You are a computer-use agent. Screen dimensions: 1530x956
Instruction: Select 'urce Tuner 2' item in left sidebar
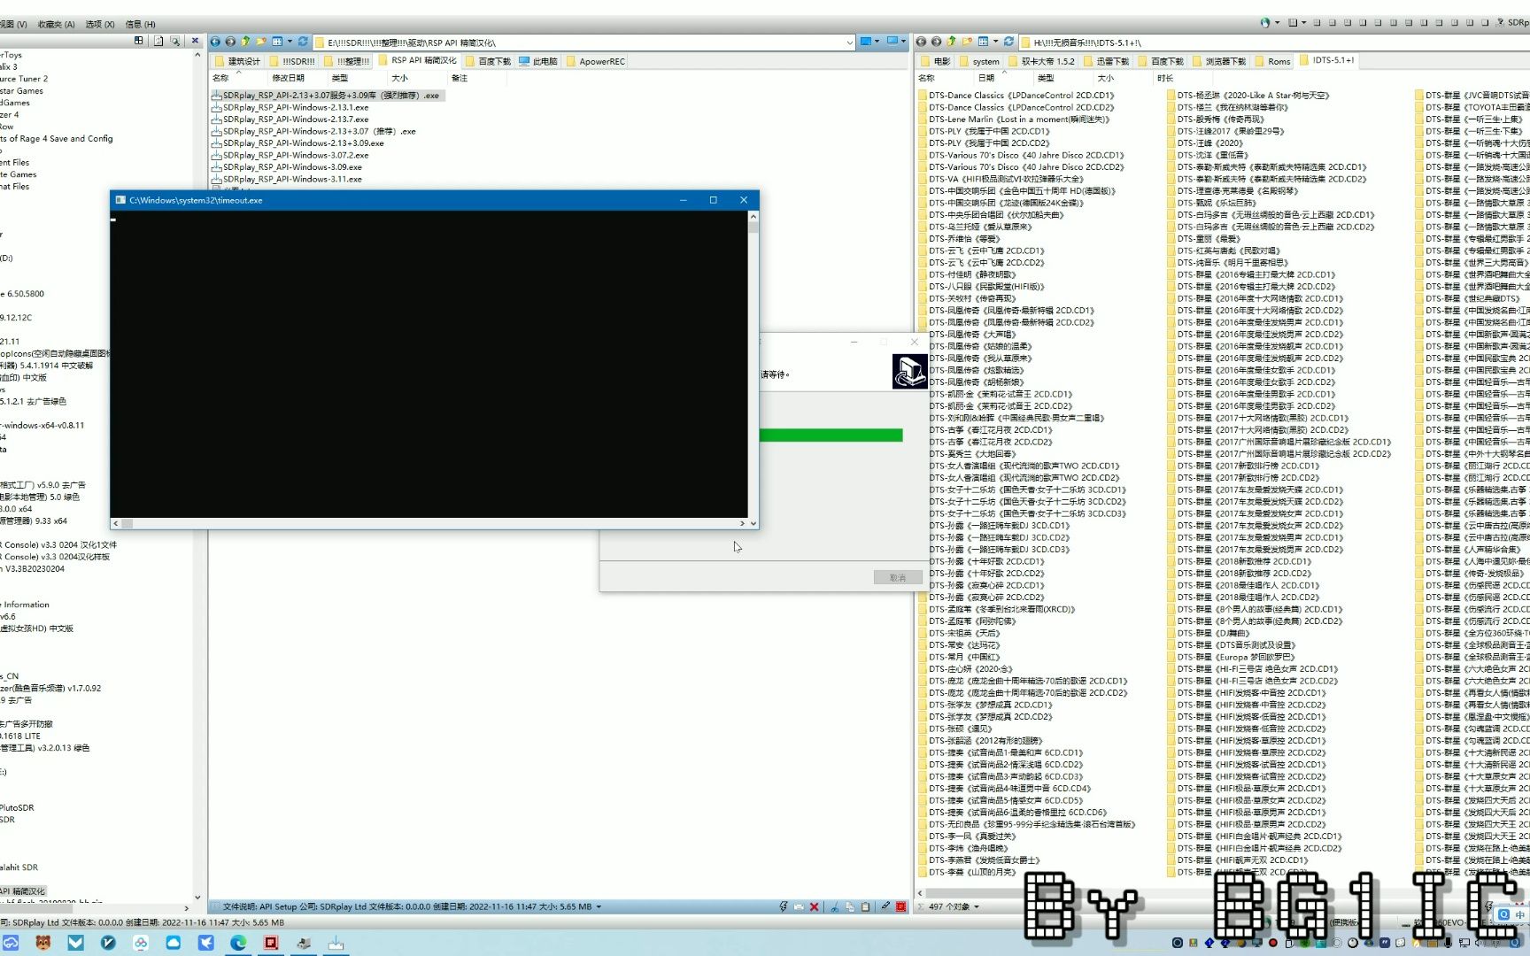(25, 79)
